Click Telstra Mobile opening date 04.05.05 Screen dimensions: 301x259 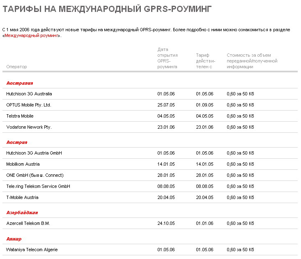pos(166,116)
